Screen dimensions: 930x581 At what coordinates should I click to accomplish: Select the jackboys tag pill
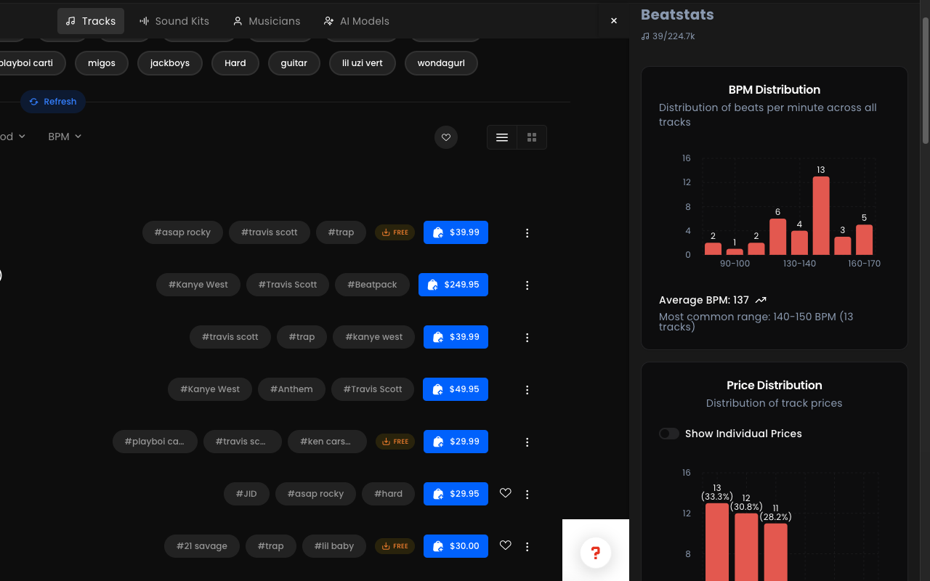[169, 63]
